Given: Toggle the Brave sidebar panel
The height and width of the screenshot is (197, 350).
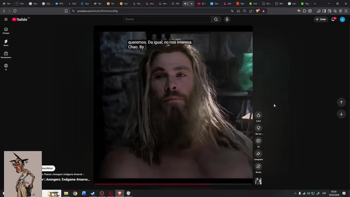Looking at the screenshot, I should click(324, 11).
